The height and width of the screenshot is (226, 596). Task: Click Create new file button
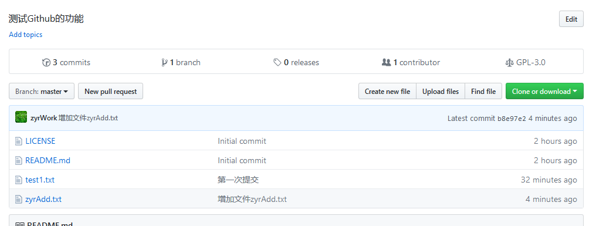click(387, 92)
